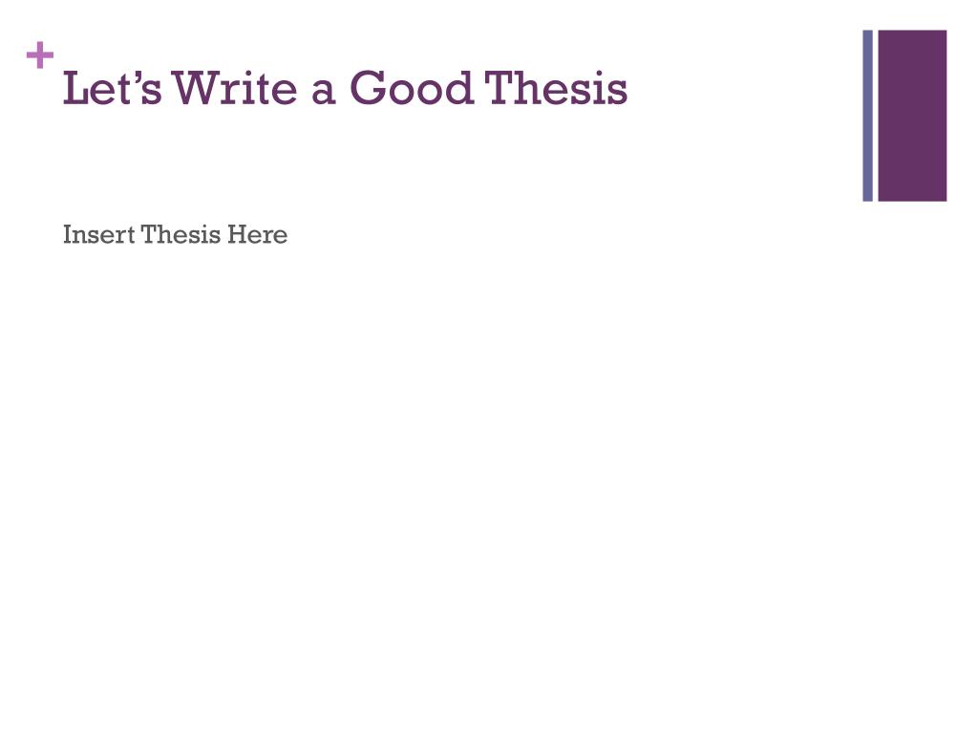Screen dimensions: 978x734
Task: Select the thin blue vertical bar
Action: point(867,116)
